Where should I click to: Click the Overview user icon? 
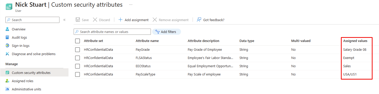(7, 29)
